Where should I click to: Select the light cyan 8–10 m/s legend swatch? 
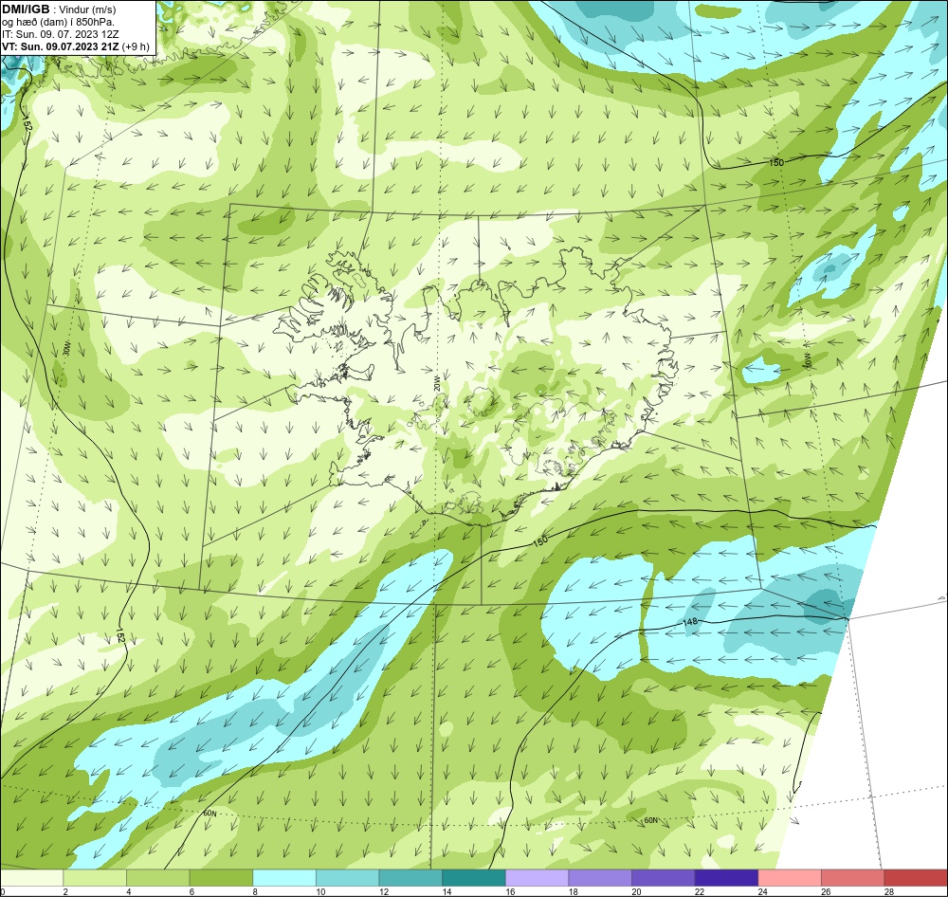point(284,878)
